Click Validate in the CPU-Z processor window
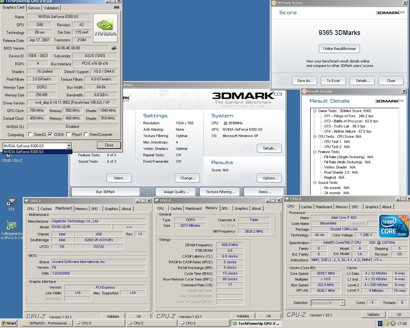 (x=373, y=315)
